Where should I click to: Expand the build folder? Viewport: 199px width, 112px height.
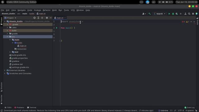7,30
